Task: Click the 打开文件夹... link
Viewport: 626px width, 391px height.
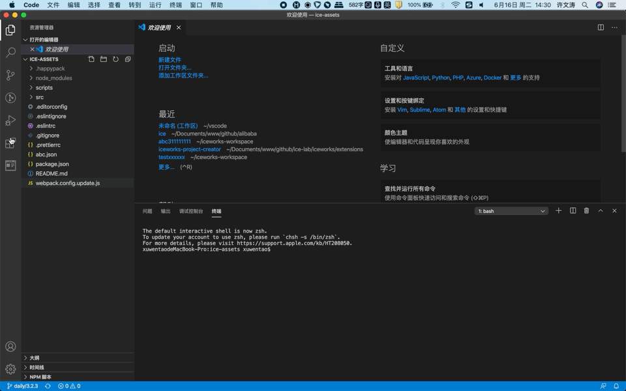Action: tap(175, 67)
